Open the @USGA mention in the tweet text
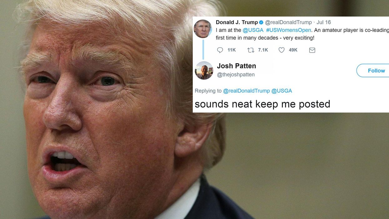 pyautogui.click(x=253, y=30)
